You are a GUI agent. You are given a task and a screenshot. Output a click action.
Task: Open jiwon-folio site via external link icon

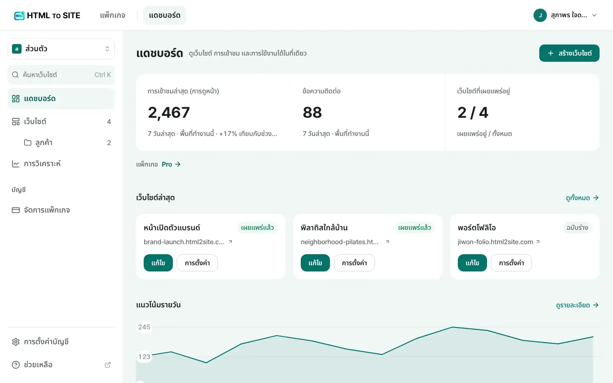pyautogui.click(x=538, y=242)
